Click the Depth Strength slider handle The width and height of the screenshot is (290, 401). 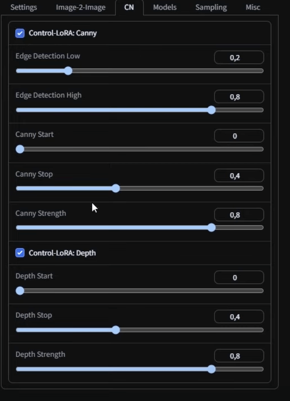tap(211, 369)
